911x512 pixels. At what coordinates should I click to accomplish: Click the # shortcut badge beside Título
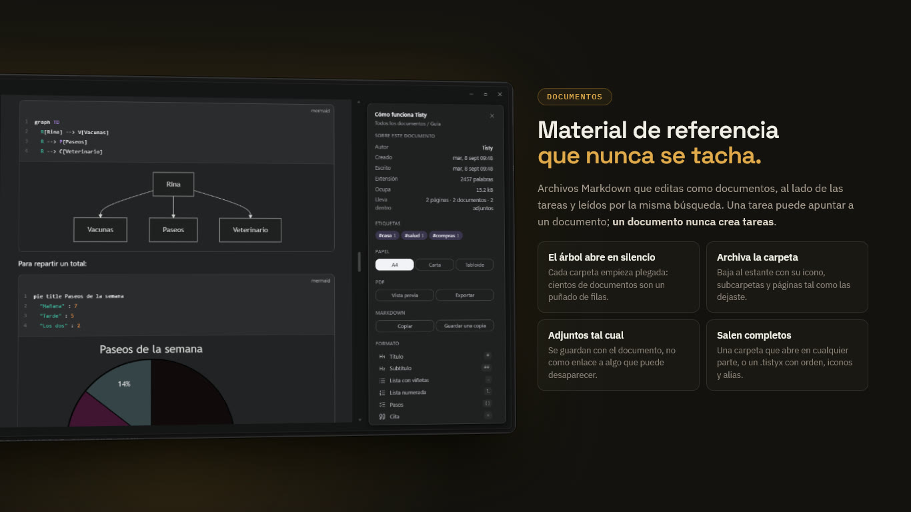click(x=488, y=355)
